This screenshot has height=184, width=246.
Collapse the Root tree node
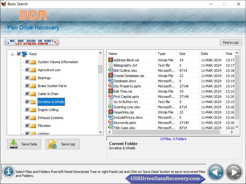click(x=13, y=54)
